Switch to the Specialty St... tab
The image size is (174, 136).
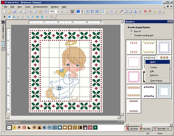pyautogui.click(x=162, y=129)
